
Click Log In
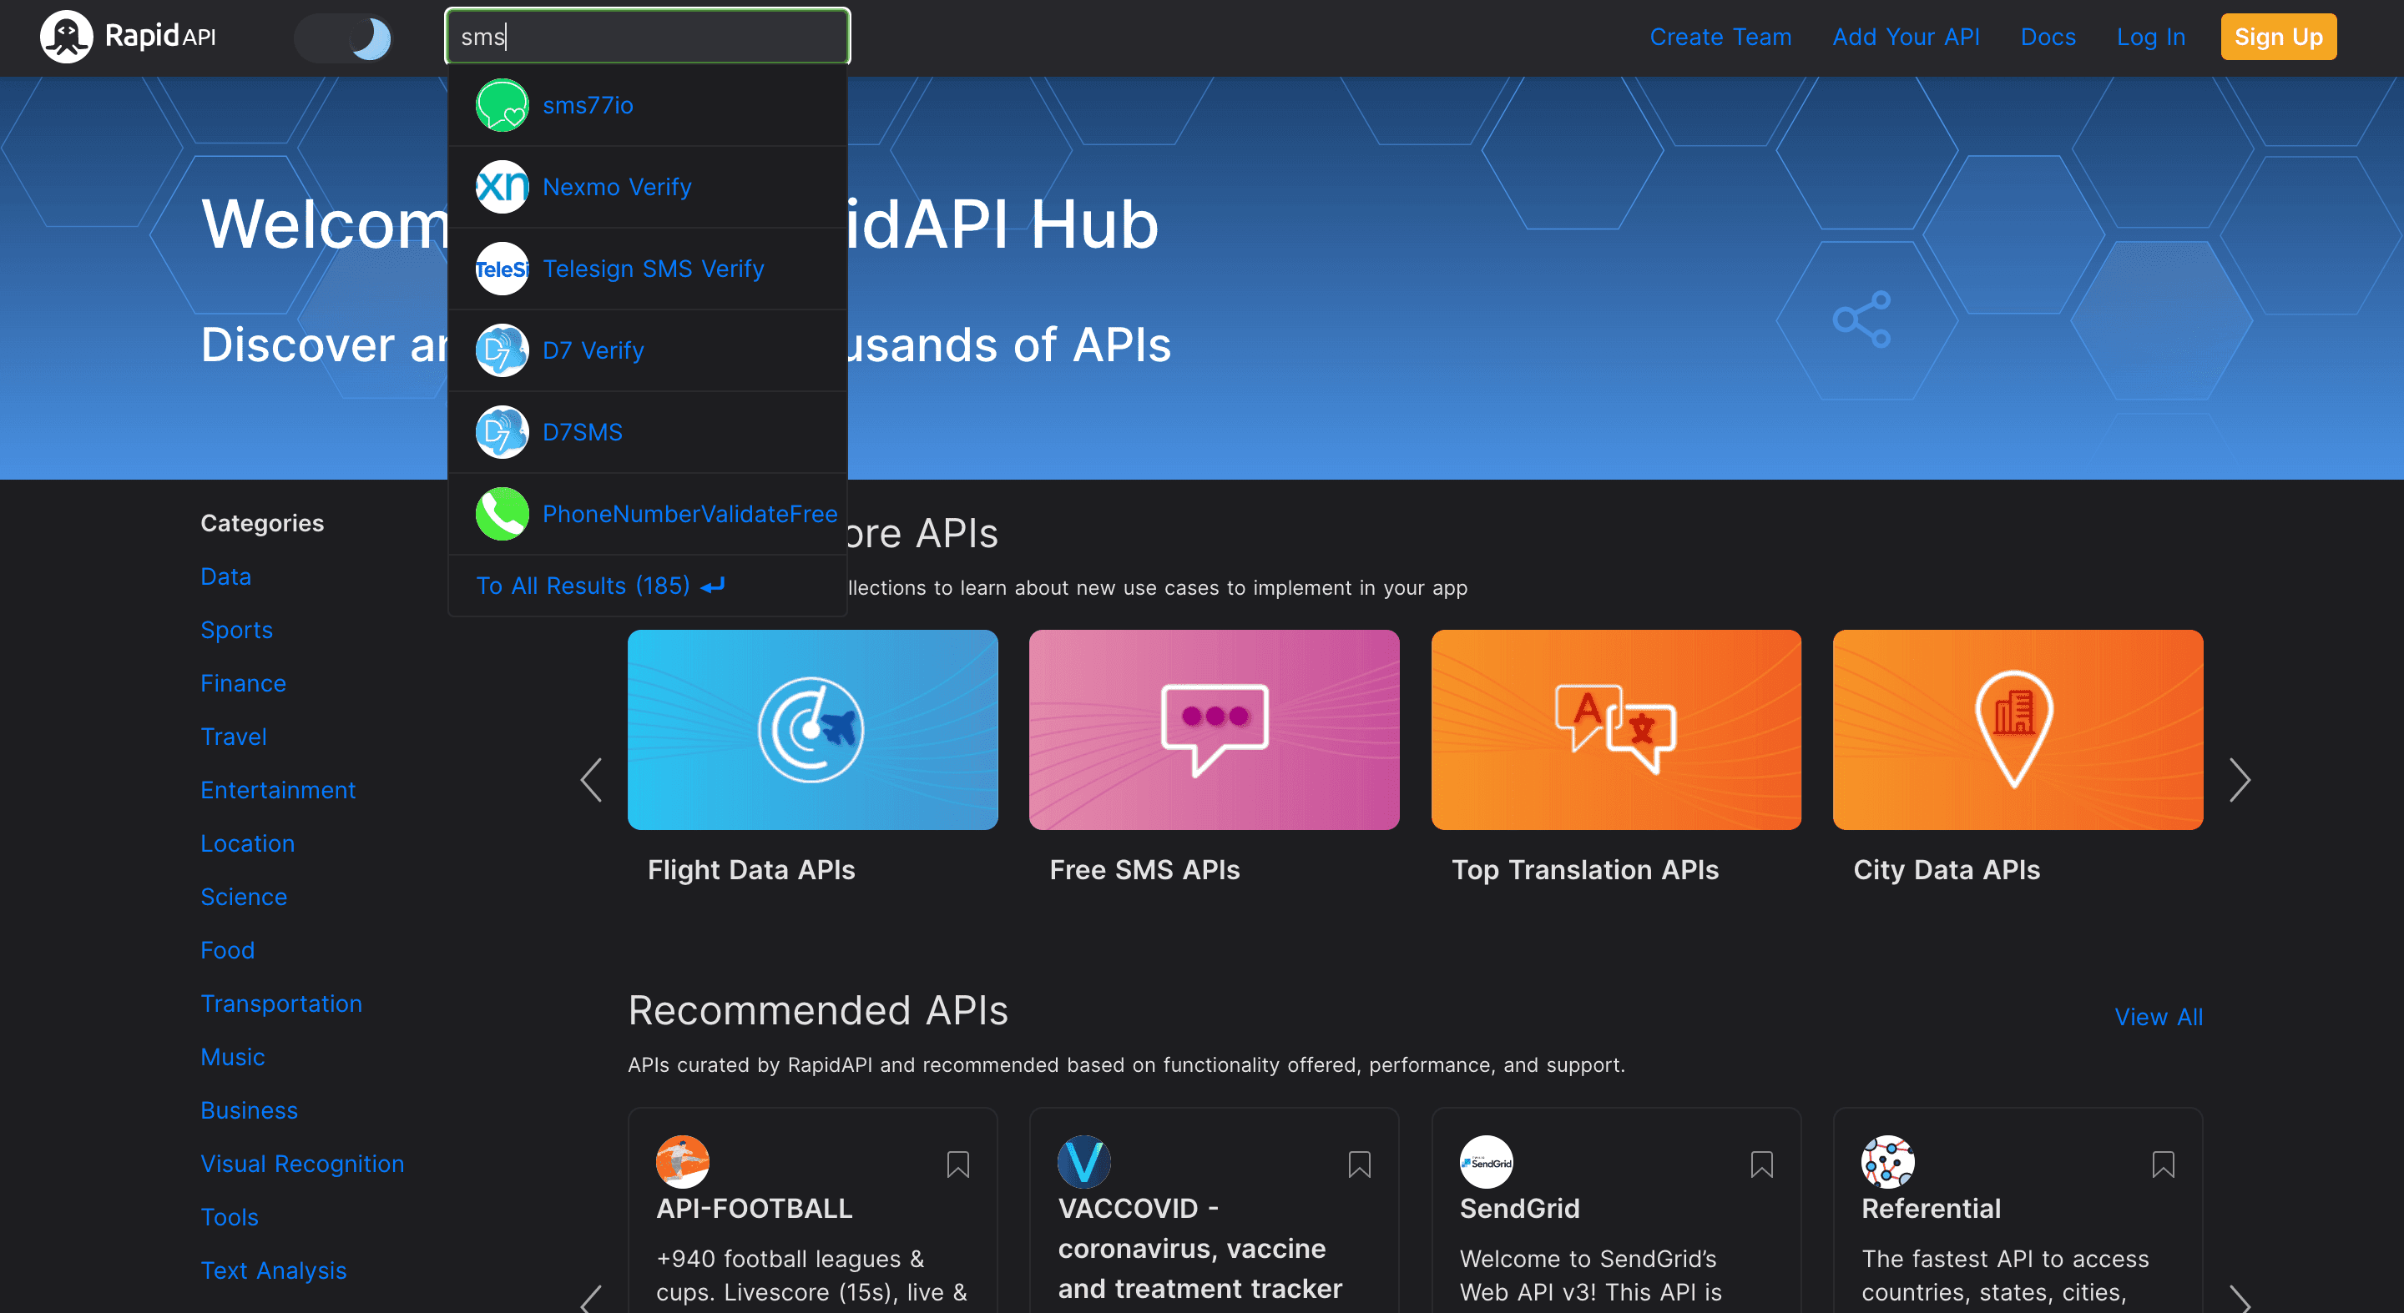pos(2150,38)
